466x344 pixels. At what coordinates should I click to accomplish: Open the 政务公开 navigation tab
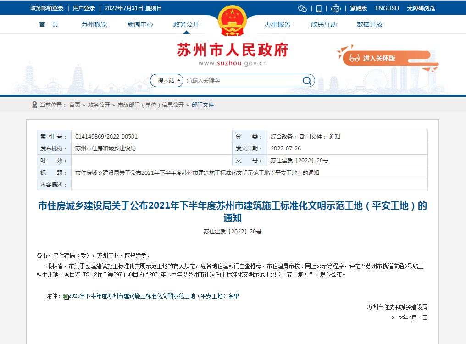pos(186,24)
